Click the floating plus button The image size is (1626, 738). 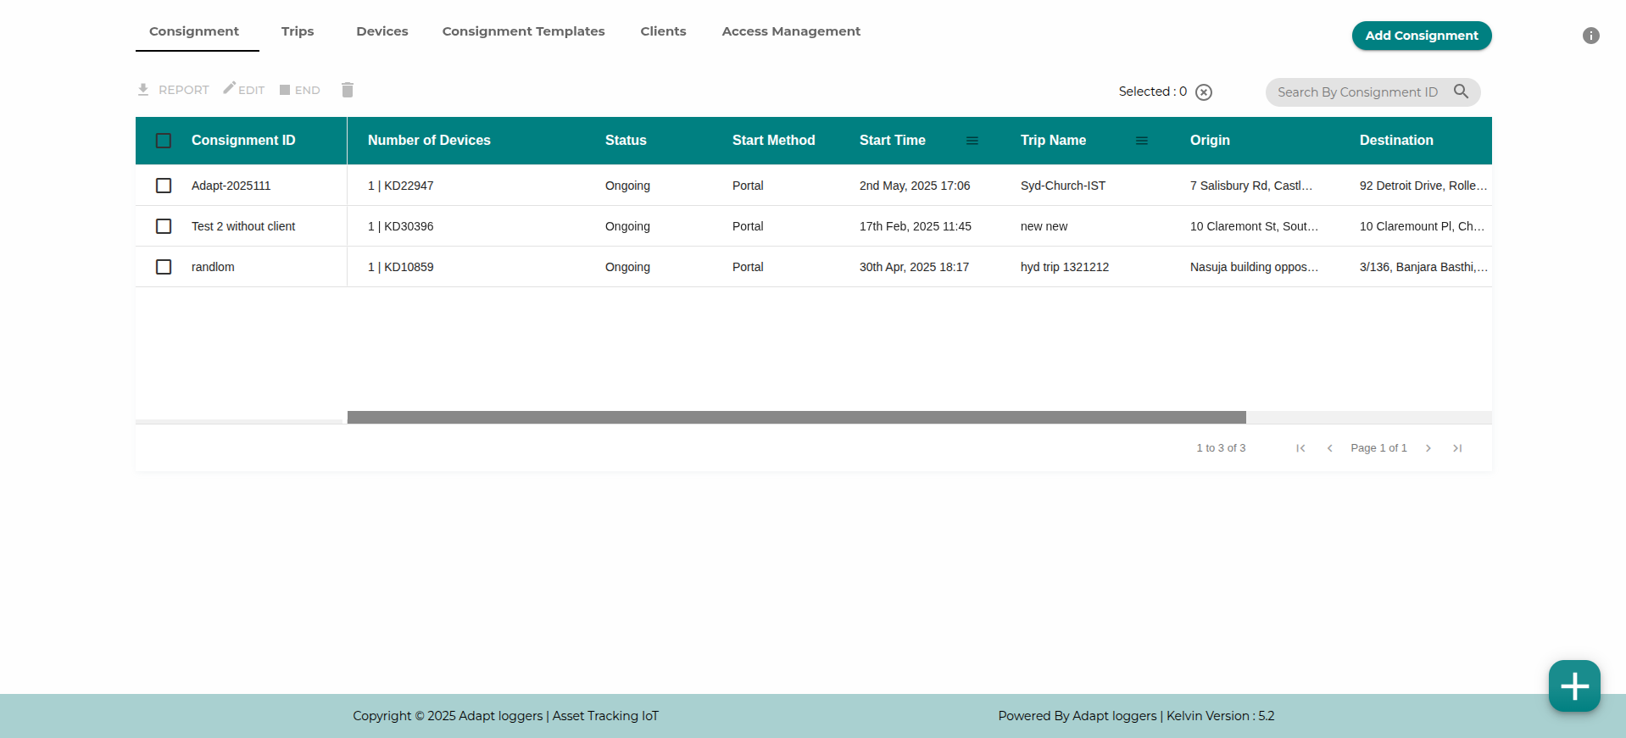tap(1574, 685)
